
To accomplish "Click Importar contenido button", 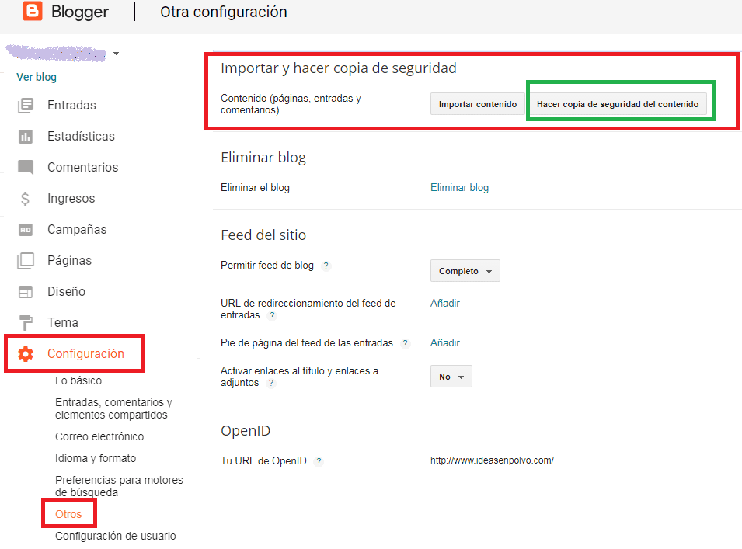I will point(478,104).
